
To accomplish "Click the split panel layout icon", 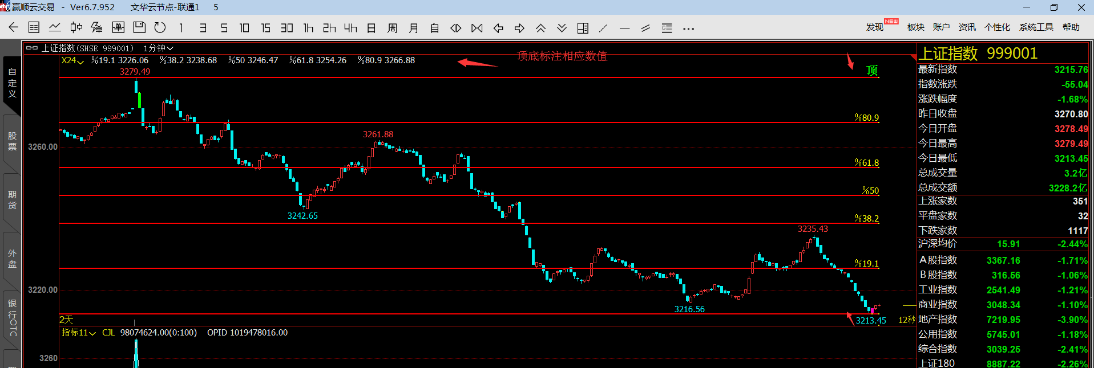I will coord(583,28).
